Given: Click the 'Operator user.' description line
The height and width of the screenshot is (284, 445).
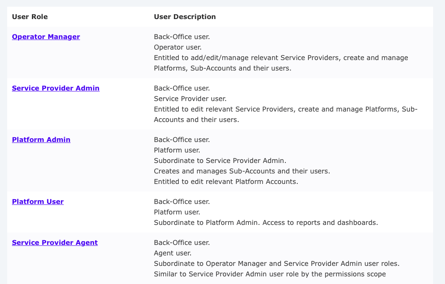Looking at the screenshot, I should tap(178, 47).
